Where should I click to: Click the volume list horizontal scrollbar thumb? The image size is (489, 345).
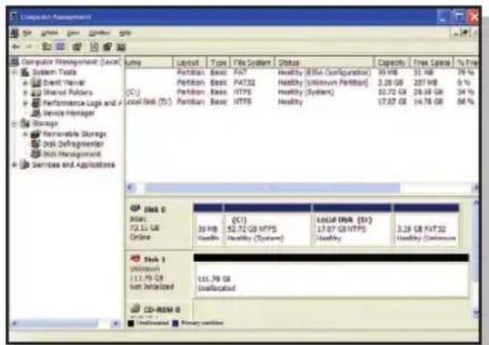coord(272,187)
